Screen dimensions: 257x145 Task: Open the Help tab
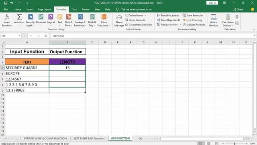coord(108,9)
